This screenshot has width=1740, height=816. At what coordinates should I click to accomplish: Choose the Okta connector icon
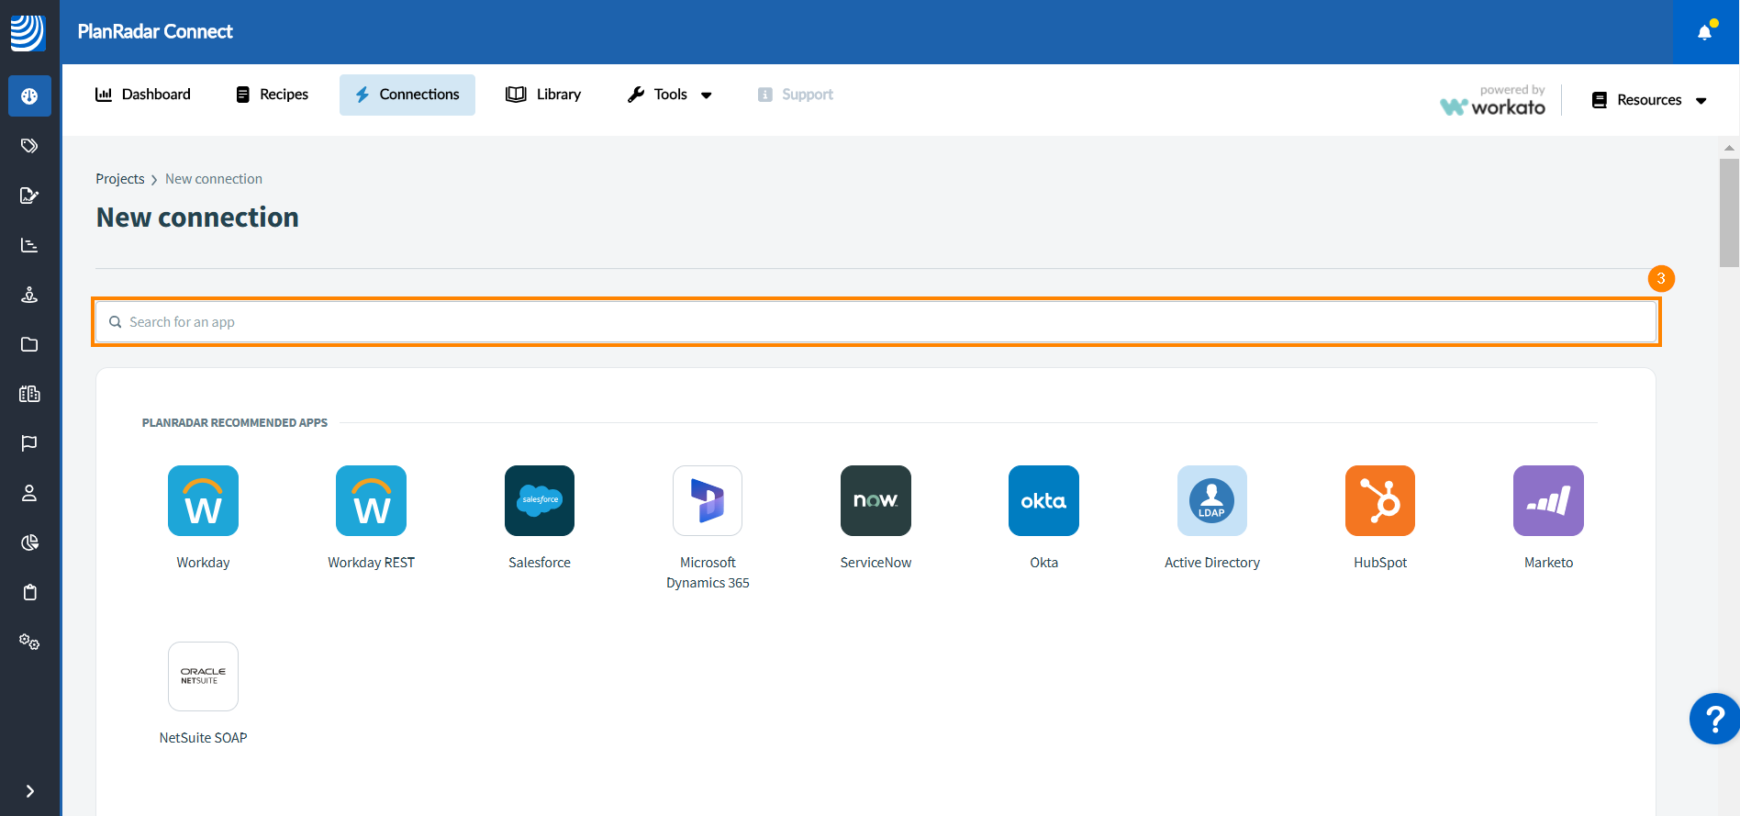coord(1043,501)
